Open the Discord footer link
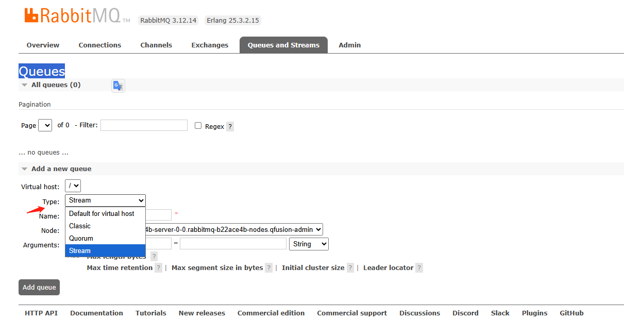Image resolution: width=624 pixels, height=336 pixels. [466, 313]
